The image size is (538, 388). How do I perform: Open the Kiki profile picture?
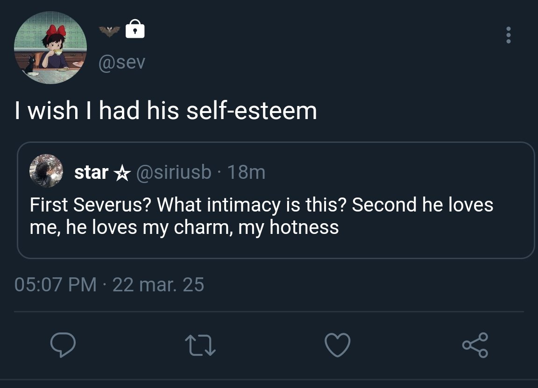(x=50, y=48)
